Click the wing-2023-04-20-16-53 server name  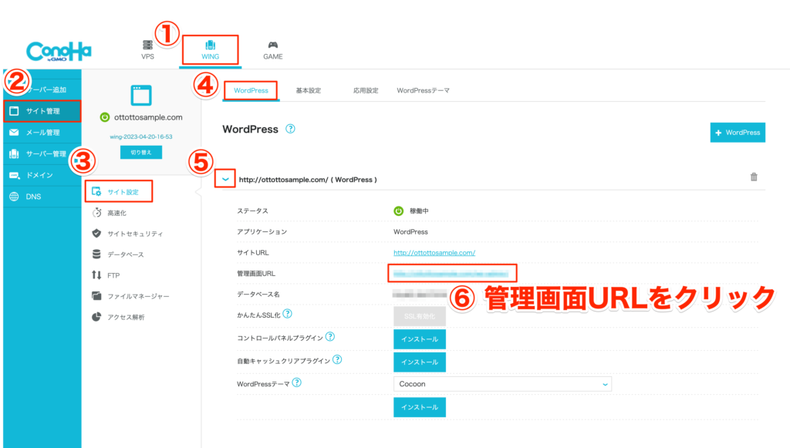tap(141, 137)
